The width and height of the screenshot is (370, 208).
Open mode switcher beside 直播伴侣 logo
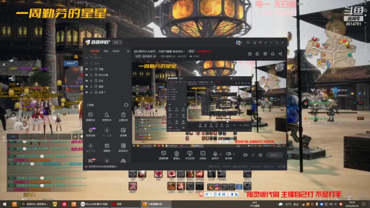click(x=117, y=43)
